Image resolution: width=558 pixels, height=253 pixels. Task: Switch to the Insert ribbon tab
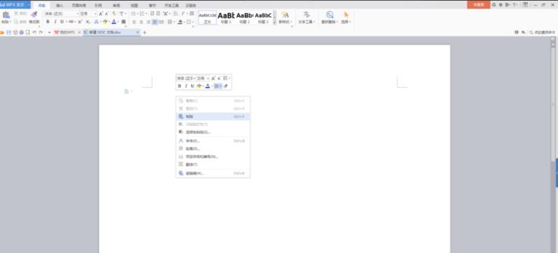coord(59,6)
